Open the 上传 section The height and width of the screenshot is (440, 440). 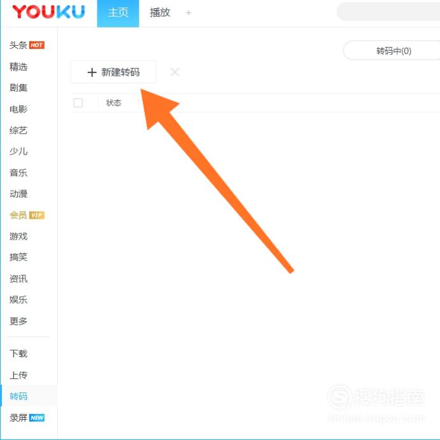(x=18, y=375)
